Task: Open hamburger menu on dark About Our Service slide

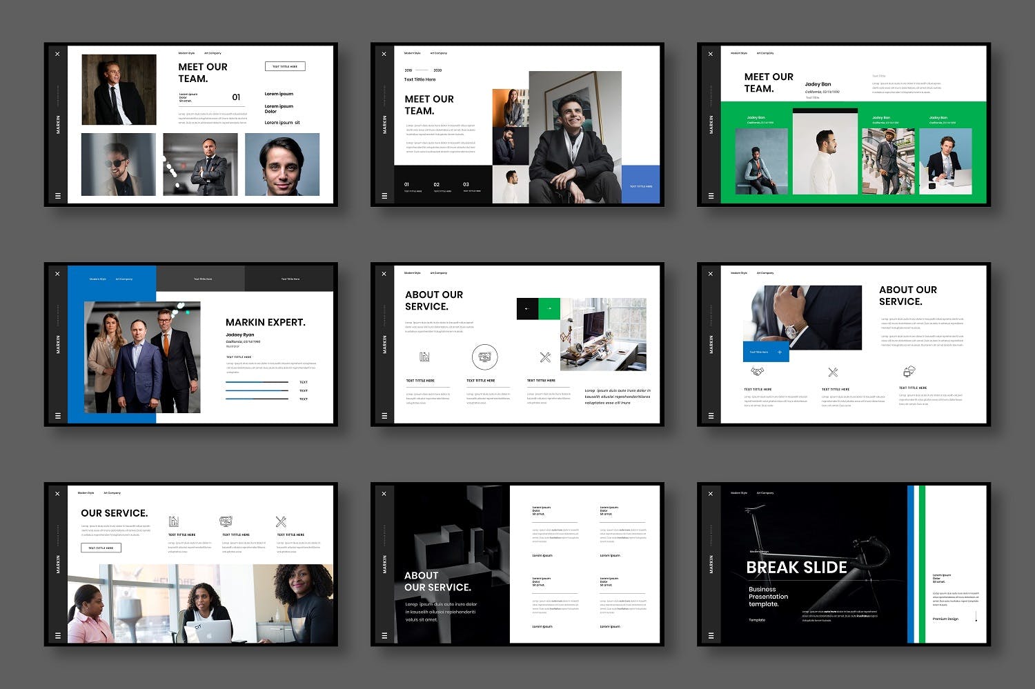Action: click(x=384, y=636)
